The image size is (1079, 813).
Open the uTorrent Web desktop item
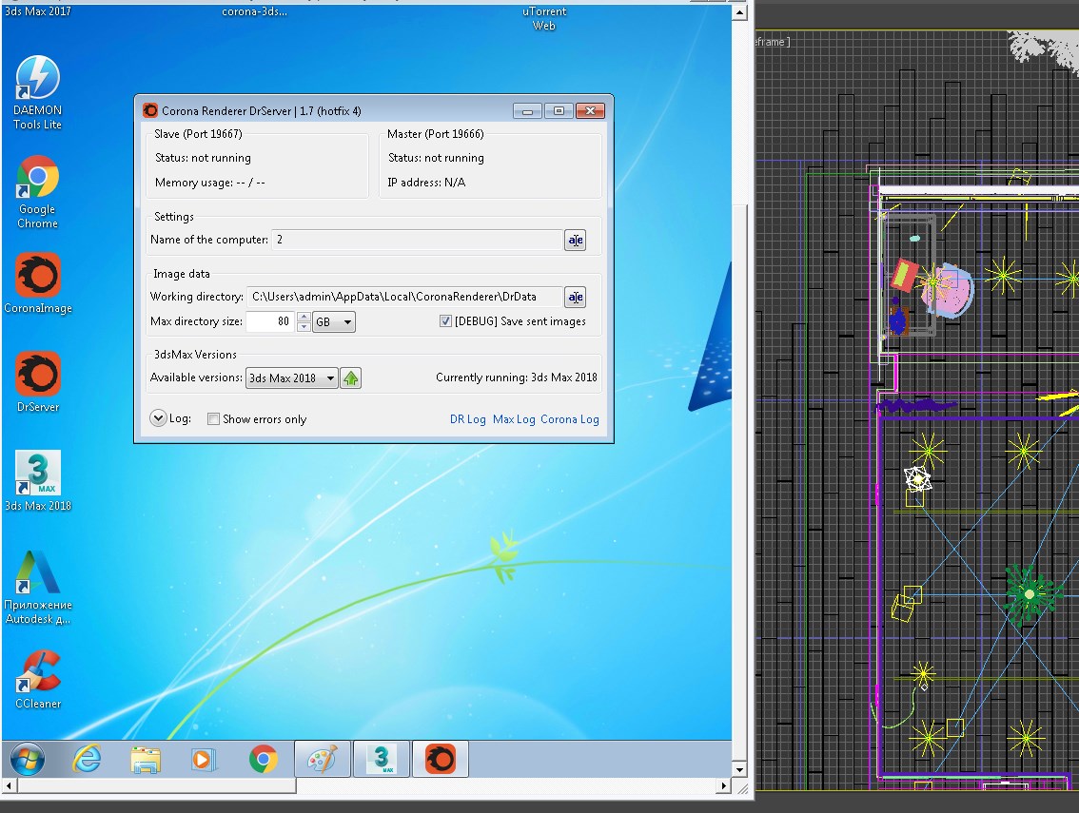pos(543,19)
